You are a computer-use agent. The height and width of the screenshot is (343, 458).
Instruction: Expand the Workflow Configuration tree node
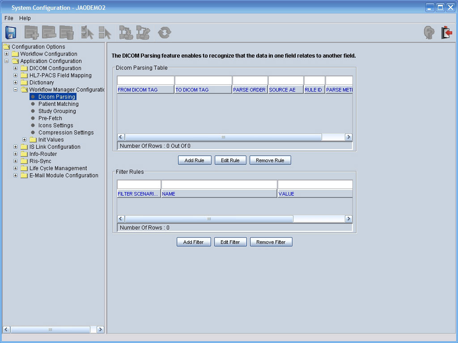(x=6, y=54)
